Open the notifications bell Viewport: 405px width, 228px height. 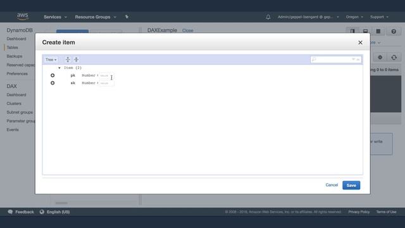(268, 17)
